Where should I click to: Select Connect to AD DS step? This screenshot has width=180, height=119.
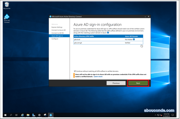pos(58,33)
